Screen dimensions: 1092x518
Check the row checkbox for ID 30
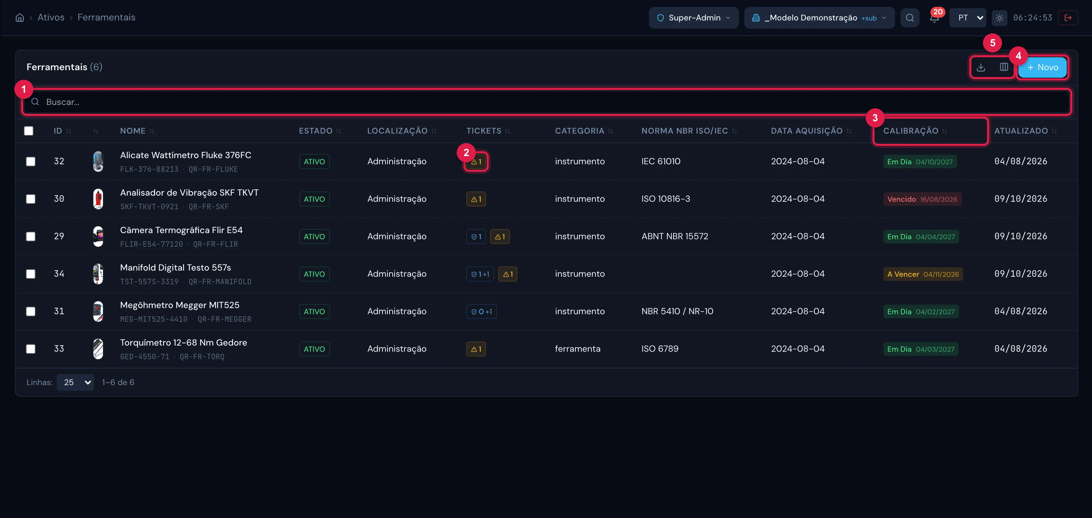click(x=31, y=199)
